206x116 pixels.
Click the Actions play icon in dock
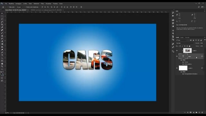pyautogui.click(x=173, y=16)
